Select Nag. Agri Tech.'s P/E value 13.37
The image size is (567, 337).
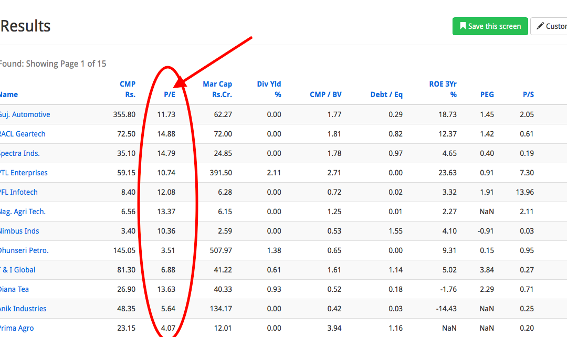pyautogui.click(x=166, y=212)
